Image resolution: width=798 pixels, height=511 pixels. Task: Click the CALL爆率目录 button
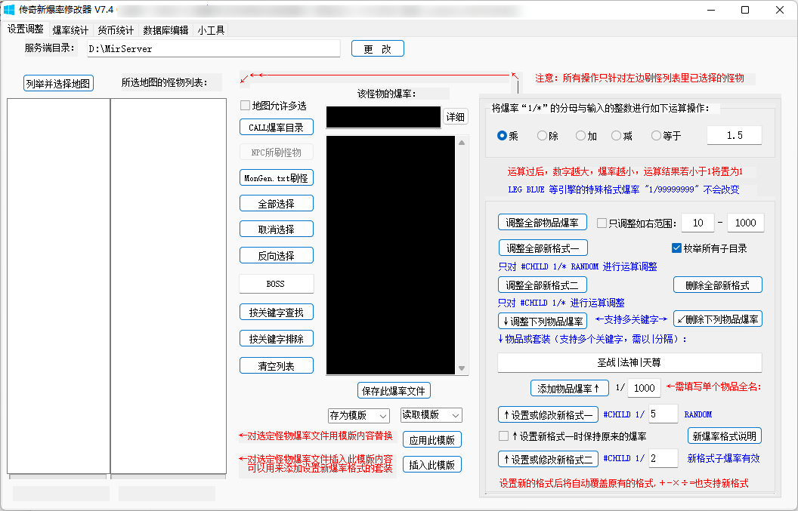(x=277, y=127)
